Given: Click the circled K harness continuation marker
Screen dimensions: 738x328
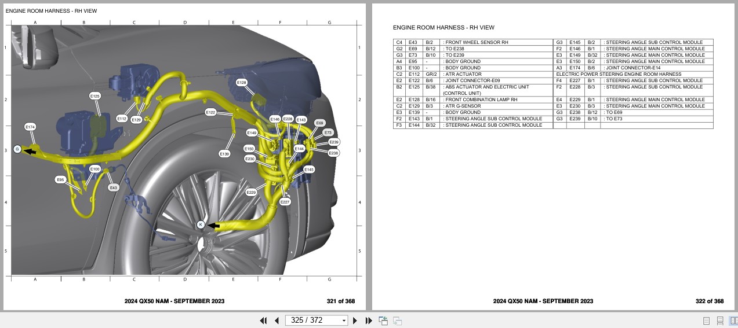Looking at the screenshot, I should (201, 224).
